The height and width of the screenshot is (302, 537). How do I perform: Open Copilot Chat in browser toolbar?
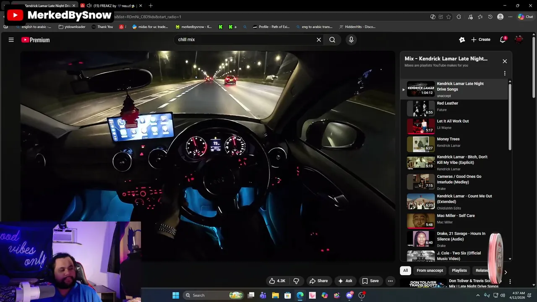[x=525, y=17]
